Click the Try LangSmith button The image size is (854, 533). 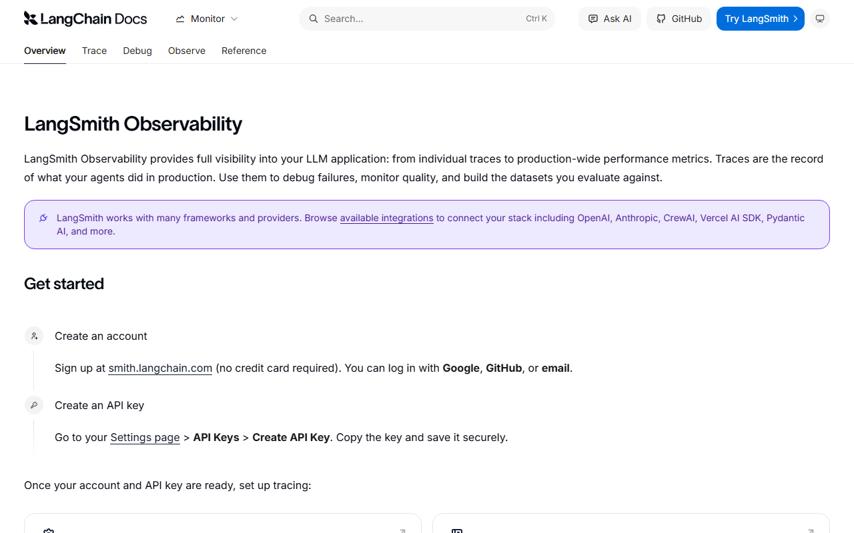(x=761, y=19)
